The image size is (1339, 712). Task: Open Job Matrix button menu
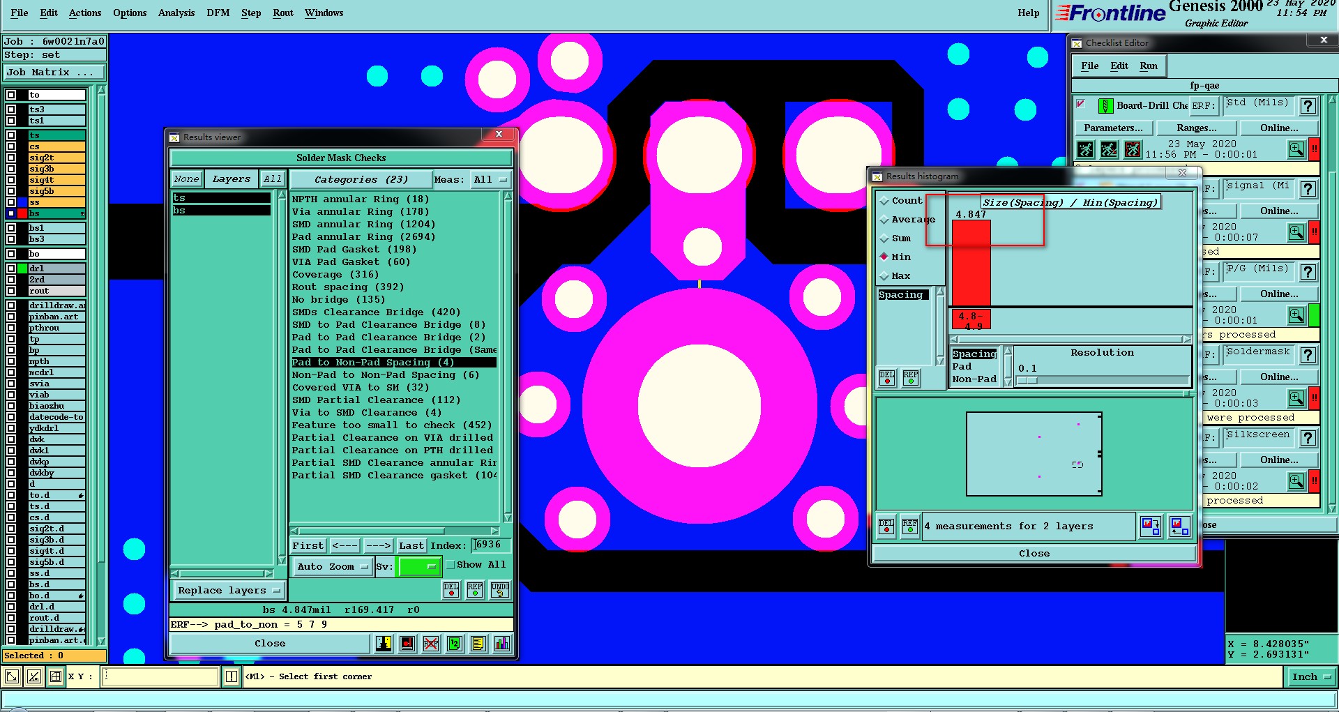54,73
